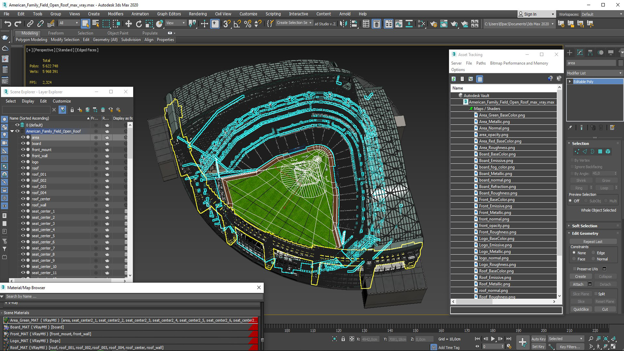Viewport: 624px width, 351px height.
Task: Open the Rendering menu
Action: 198,14
